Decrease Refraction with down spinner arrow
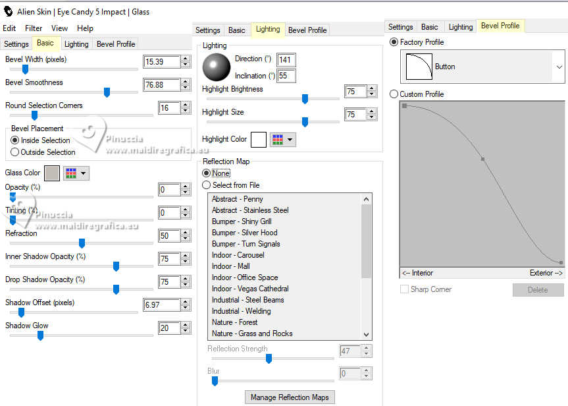 186,239
